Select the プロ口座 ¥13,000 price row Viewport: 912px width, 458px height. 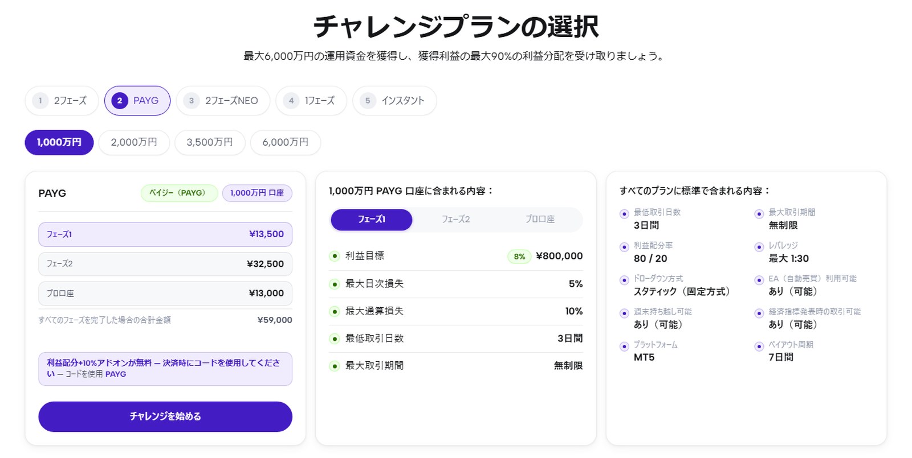pyautogui.click(x=165, y=294)
